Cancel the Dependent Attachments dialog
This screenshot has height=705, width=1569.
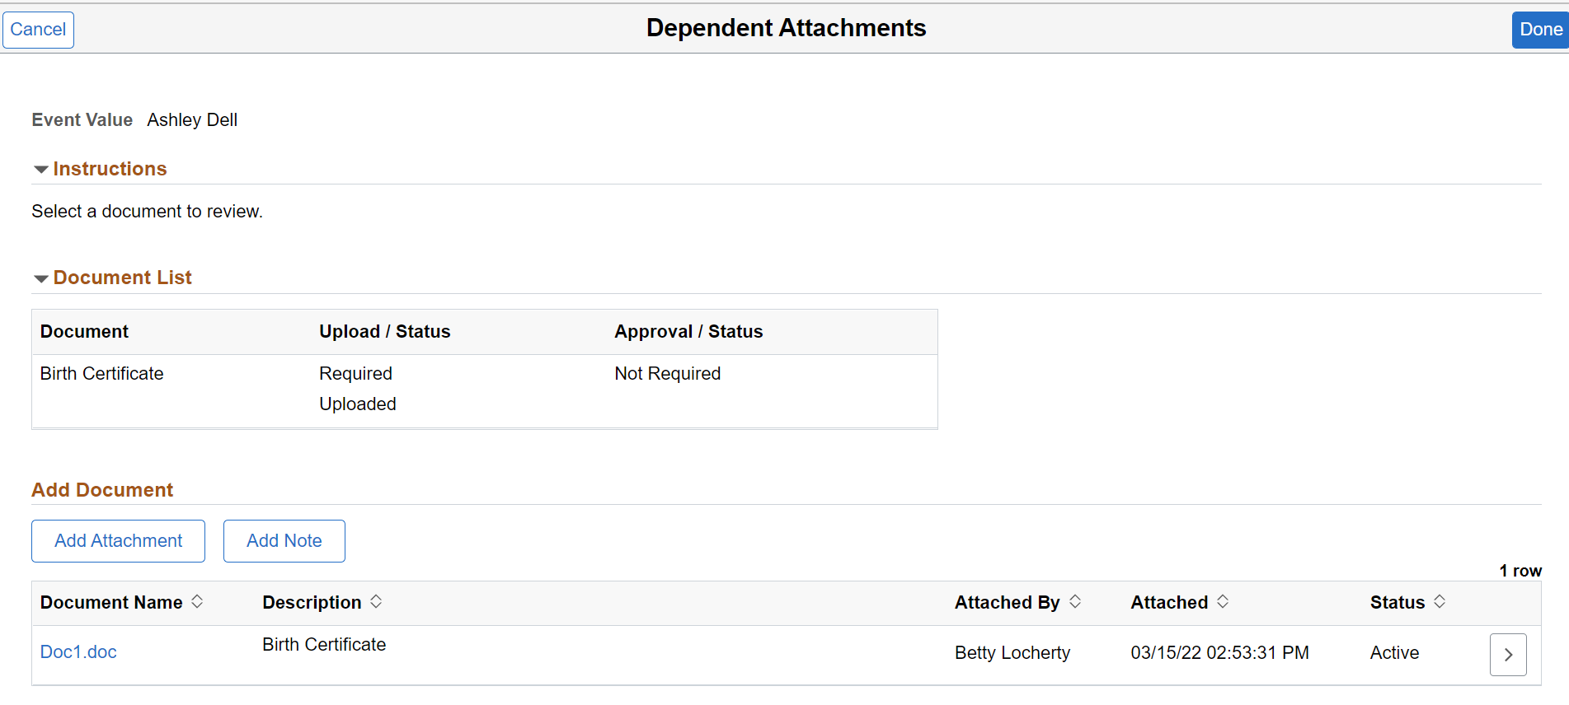pyautogui.click(x=38, y=30)
